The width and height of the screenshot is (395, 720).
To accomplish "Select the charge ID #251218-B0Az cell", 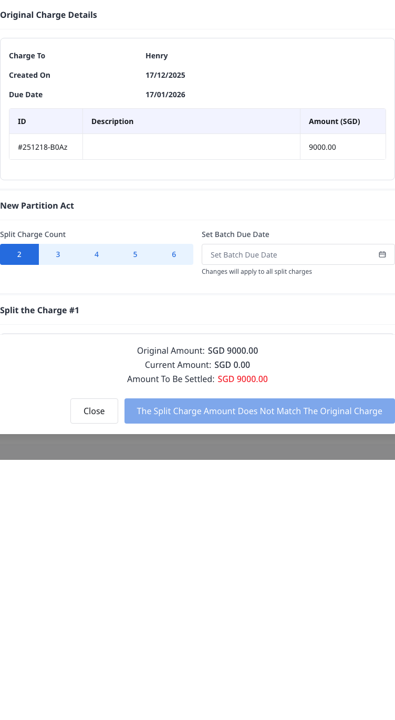I will (46, 147).
